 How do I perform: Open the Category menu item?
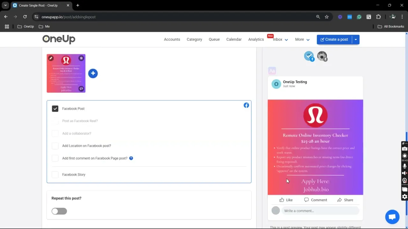click(x=194, y=39)
